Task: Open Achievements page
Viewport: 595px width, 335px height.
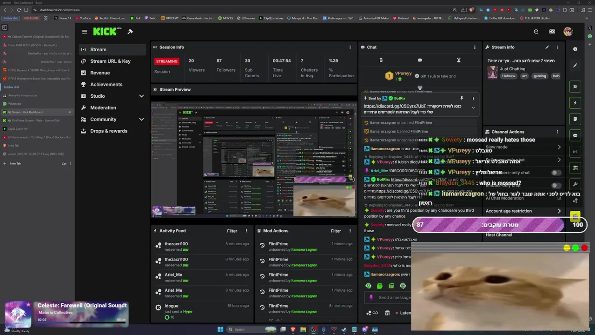Action: point(112,84)
